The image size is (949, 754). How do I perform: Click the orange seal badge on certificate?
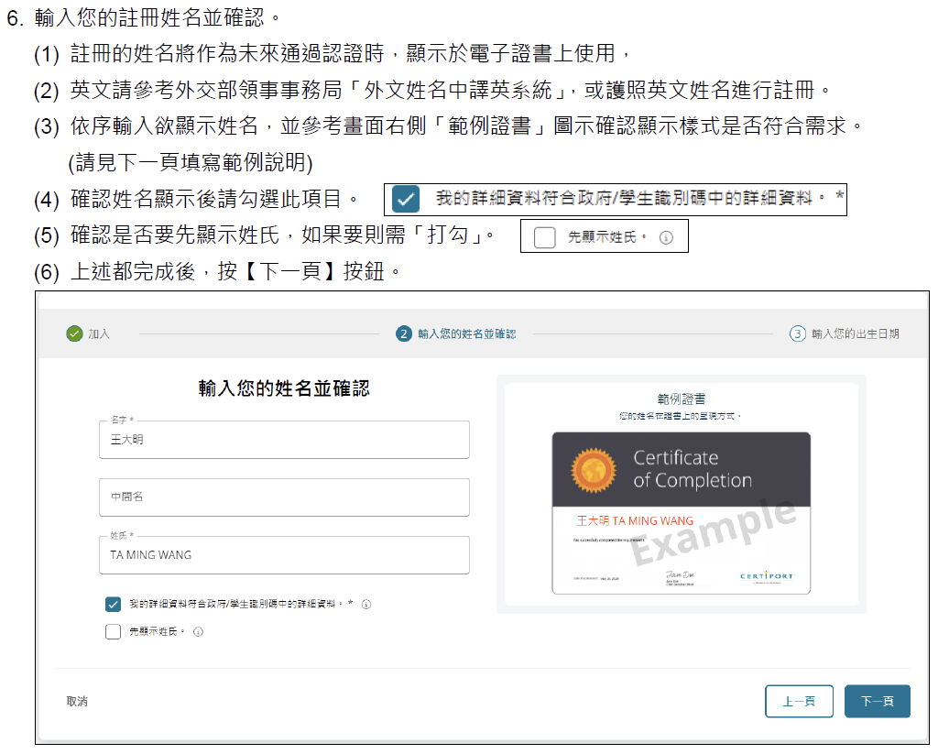tap(594, 470)
